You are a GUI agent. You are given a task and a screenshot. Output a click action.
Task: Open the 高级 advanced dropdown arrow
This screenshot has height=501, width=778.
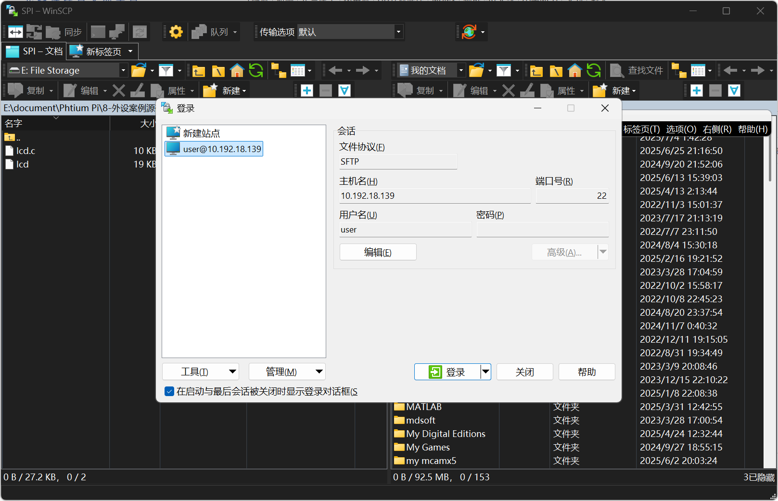click(x=603, y=252)
